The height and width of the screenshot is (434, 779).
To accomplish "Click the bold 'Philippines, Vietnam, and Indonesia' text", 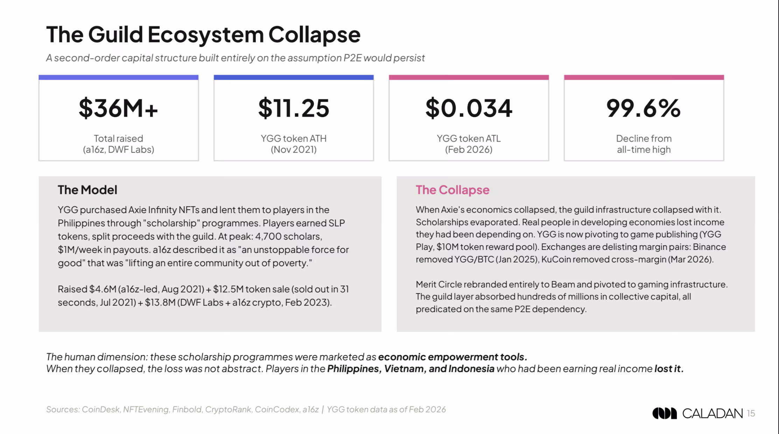I will [410, 369].
